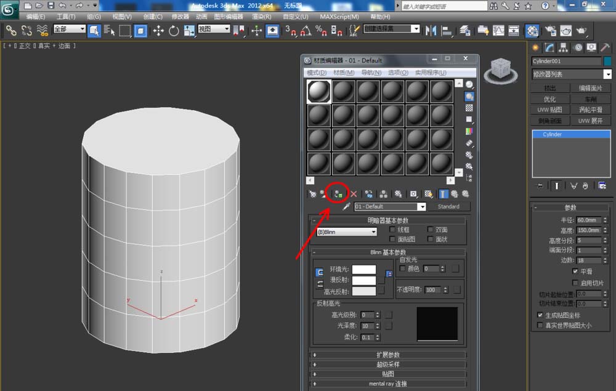
Task: Expand the 扩展参数 rollout
Action: click(x=388, y=355)
